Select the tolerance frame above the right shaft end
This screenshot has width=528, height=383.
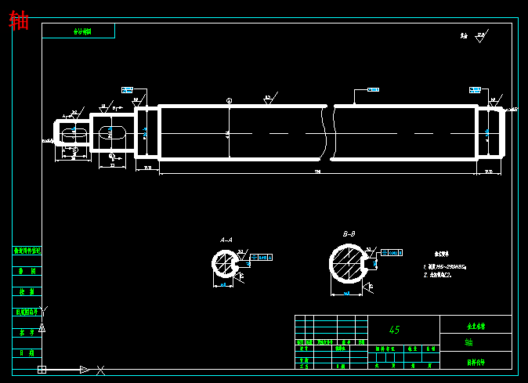click(476, 90)
